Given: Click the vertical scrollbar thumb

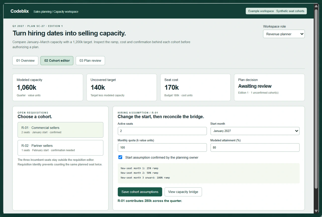Looking at the screenshot, I should 316,99.
